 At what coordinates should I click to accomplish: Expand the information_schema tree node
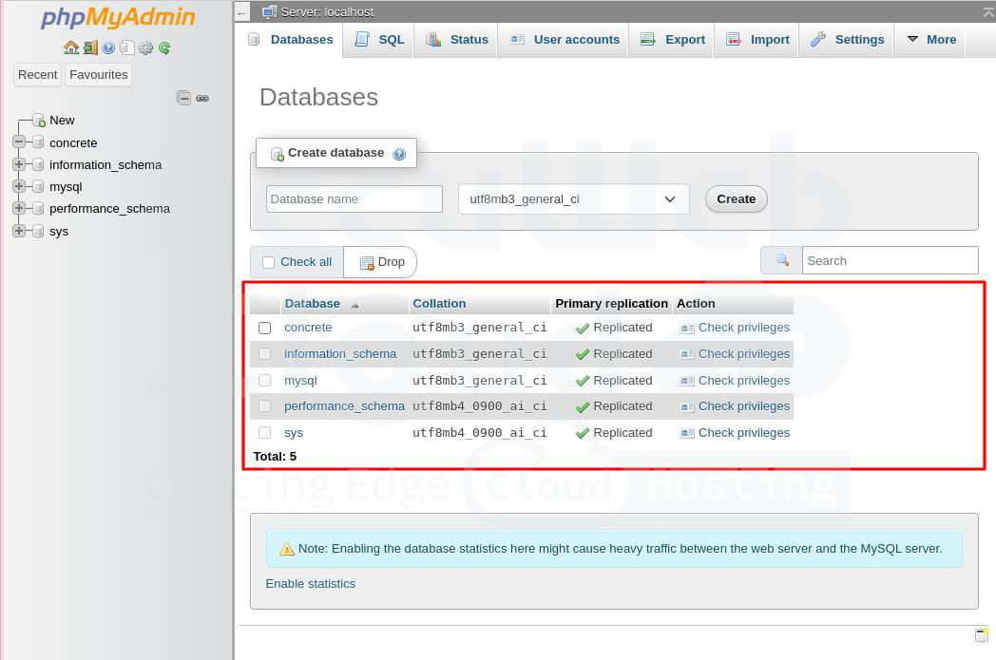tap(19, 165)
